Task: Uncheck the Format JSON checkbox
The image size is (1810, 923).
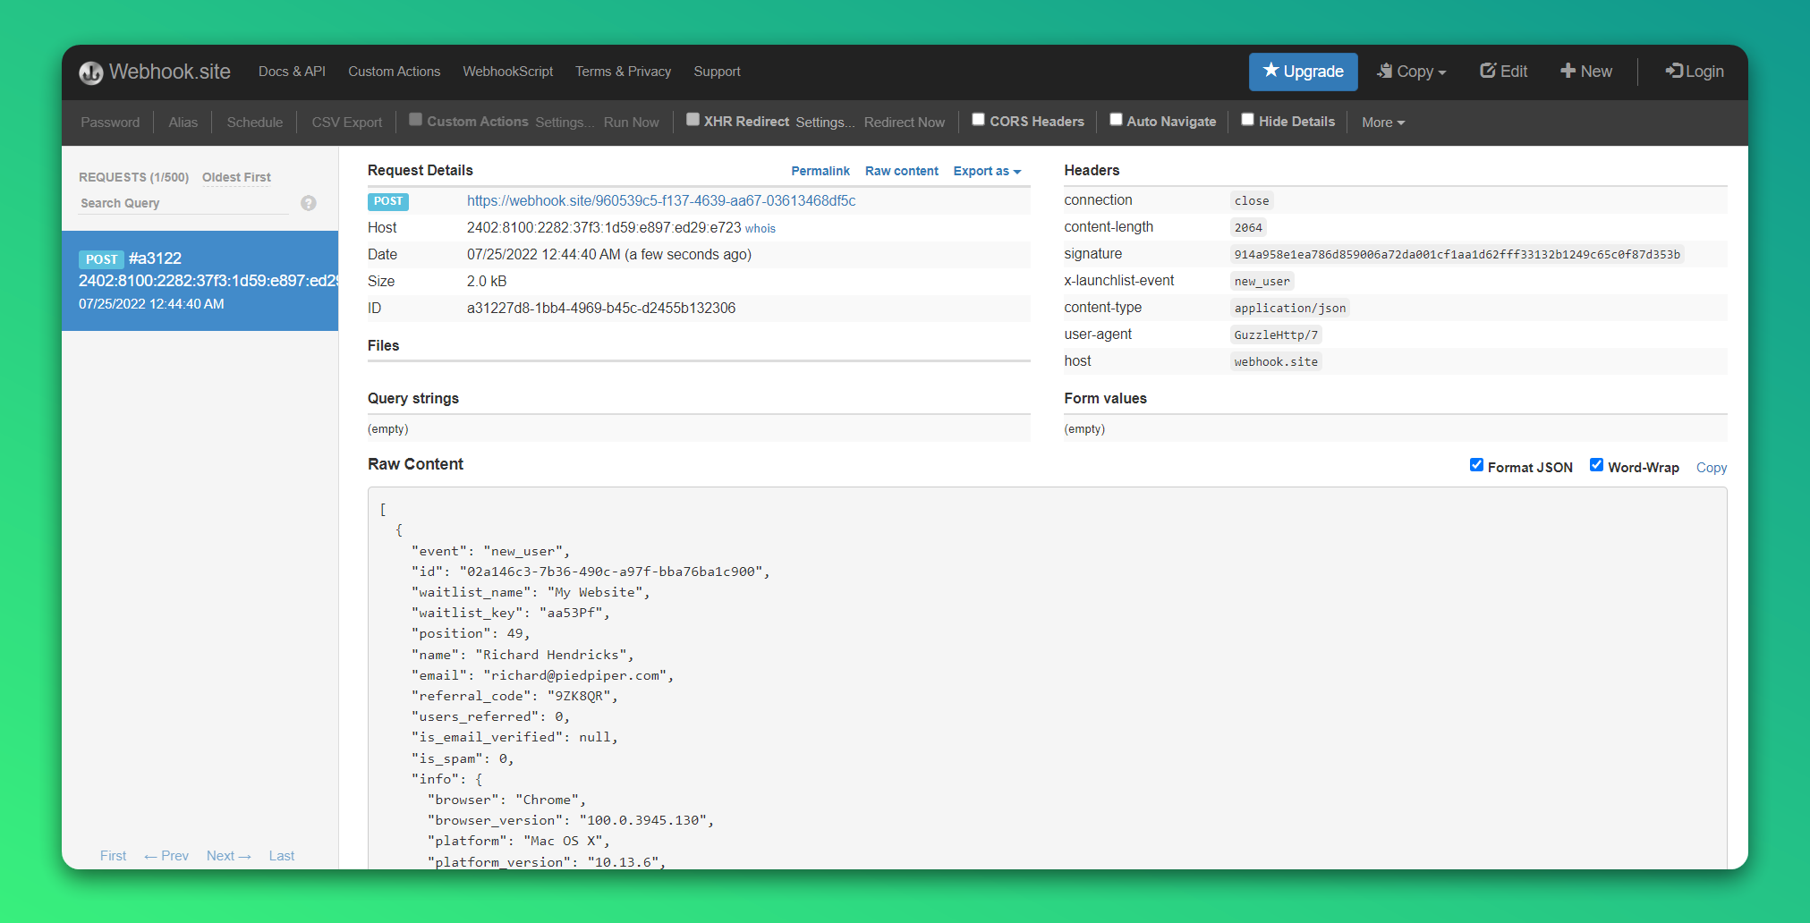Action: [x=1476, y=465]
